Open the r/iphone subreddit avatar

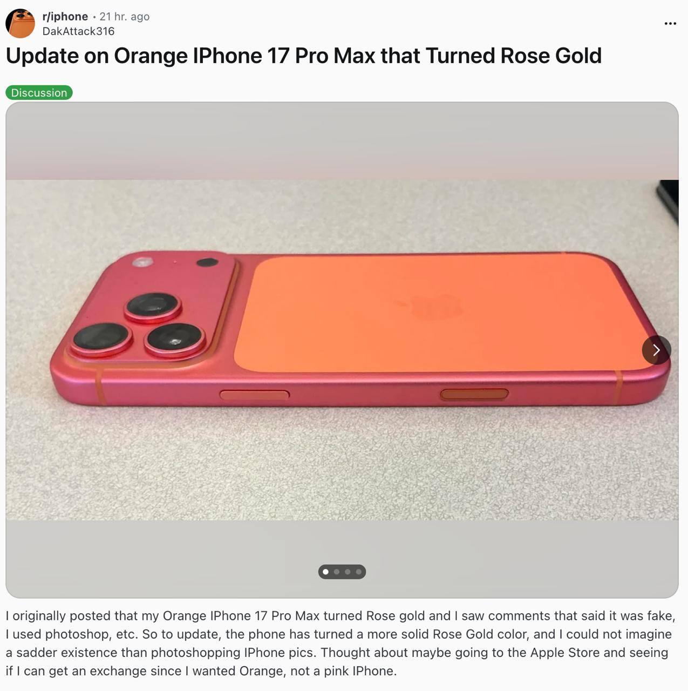[x=20, y=23]
